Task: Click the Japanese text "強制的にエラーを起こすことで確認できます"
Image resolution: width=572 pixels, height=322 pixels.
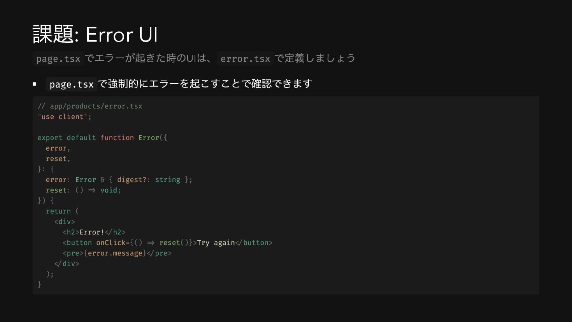Action: pos(210,84)
